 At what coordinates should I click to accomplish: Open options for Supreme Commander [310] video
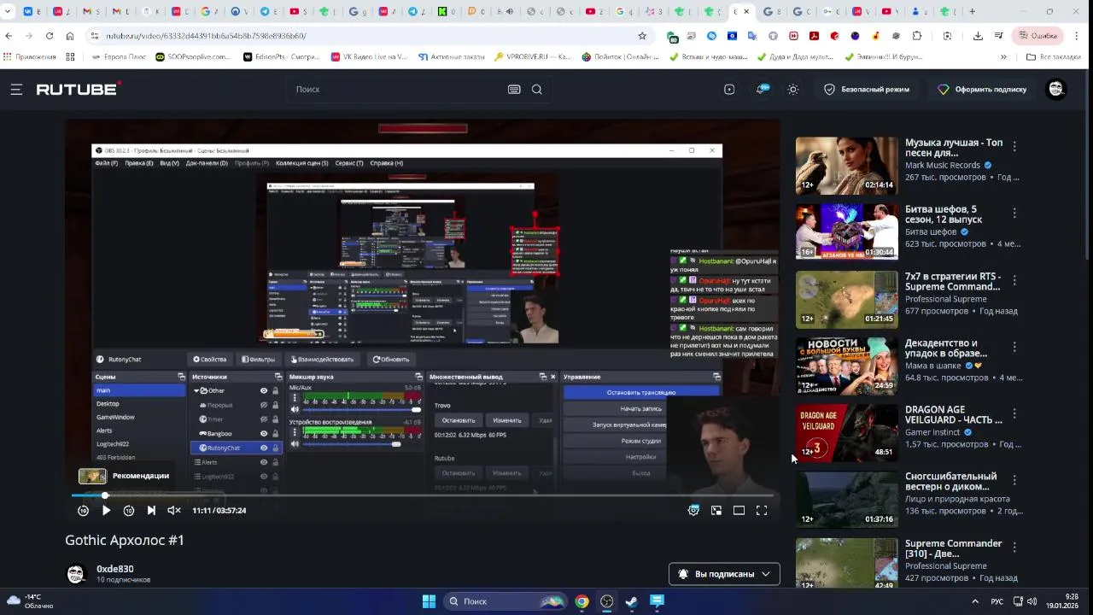click(x=1014, y=548)
